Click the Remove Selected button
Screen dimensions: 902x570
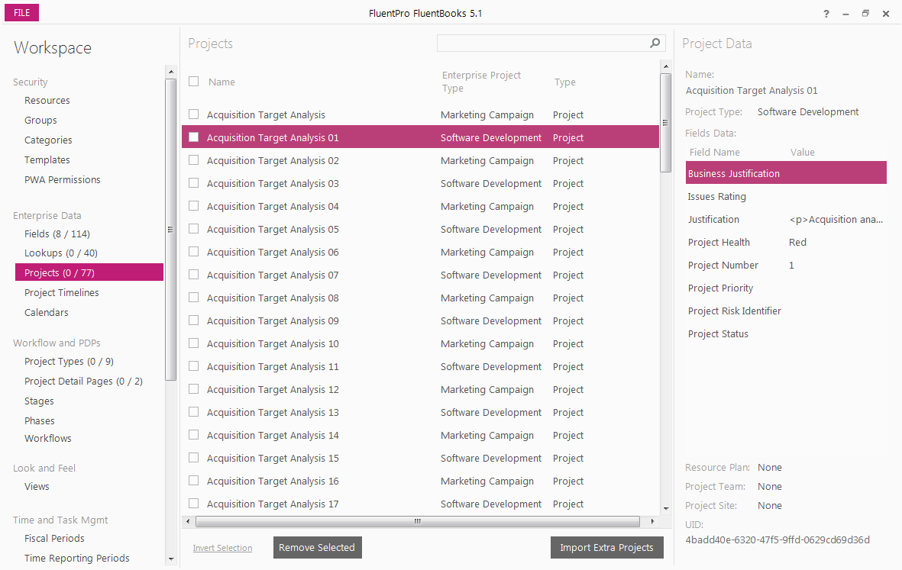tap(318, 548)
